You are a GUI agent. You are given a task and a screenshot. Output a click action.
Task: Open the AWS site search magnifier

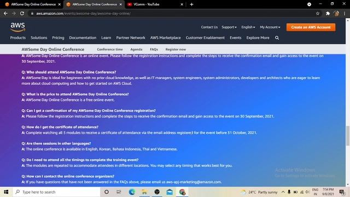[x=277, y=38]
